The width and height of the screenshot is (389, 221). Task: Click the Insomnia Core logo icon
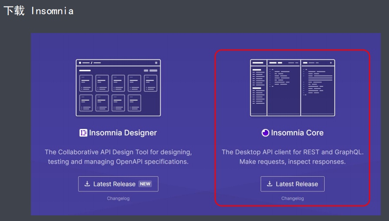(x=265, y=133)
